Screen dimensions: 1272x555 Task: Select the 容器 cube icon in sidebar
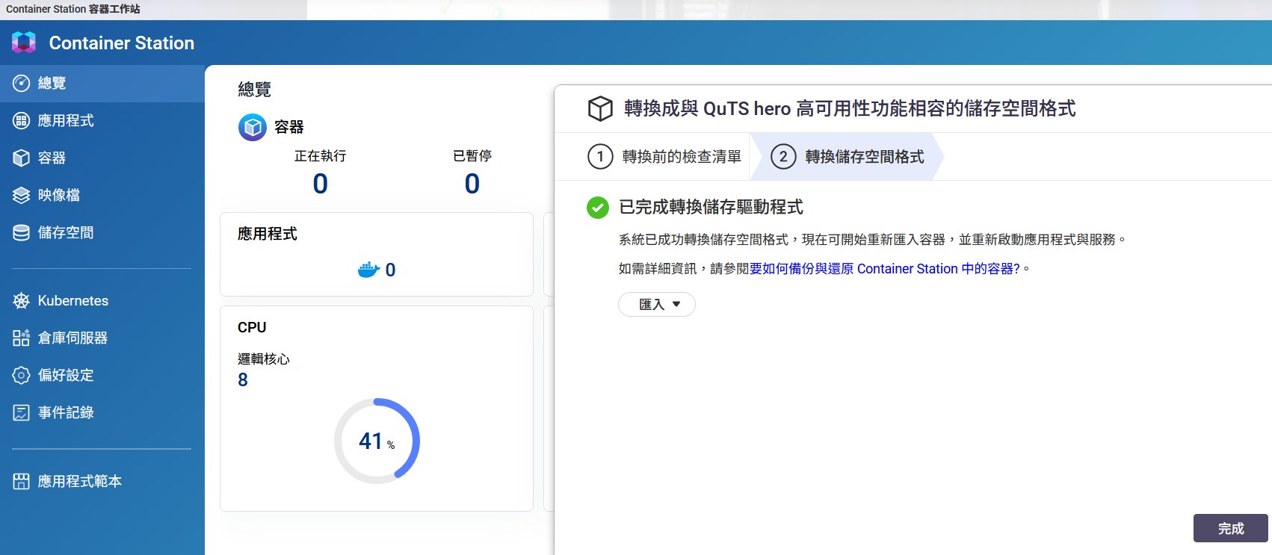[x=22, y=158]
